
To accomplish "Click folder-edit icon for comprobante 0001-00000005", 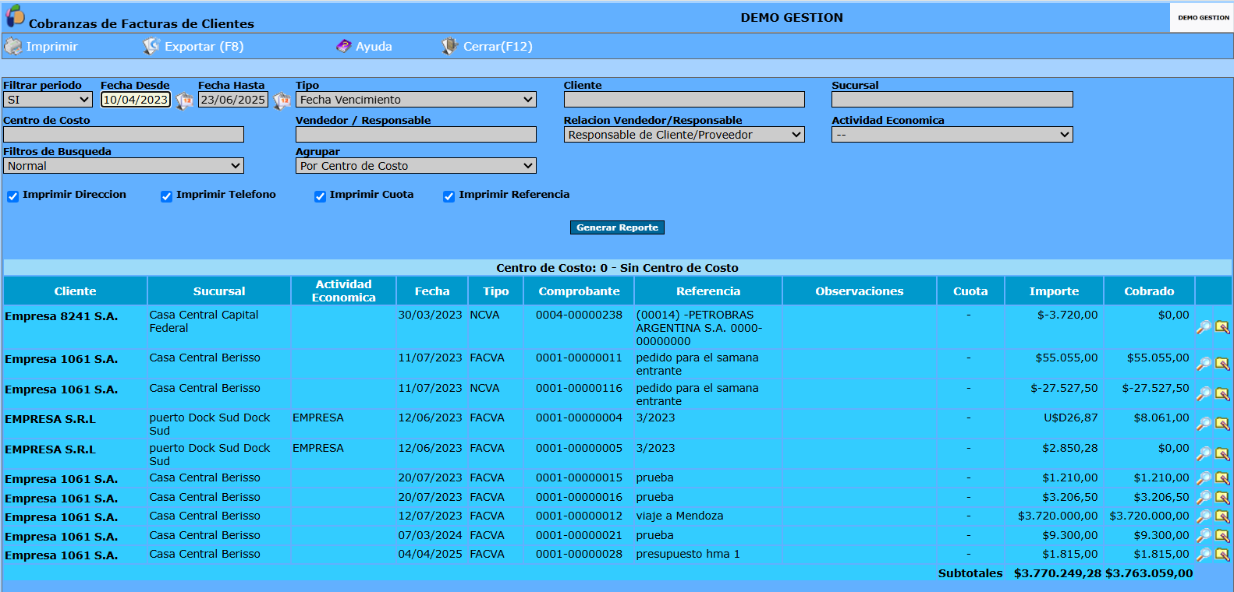I will 1222,454.
